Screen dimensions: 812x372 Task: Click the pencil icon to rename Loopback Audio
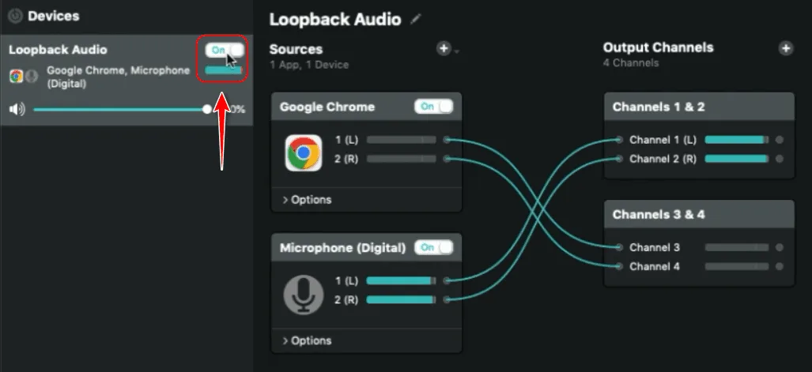415,20
